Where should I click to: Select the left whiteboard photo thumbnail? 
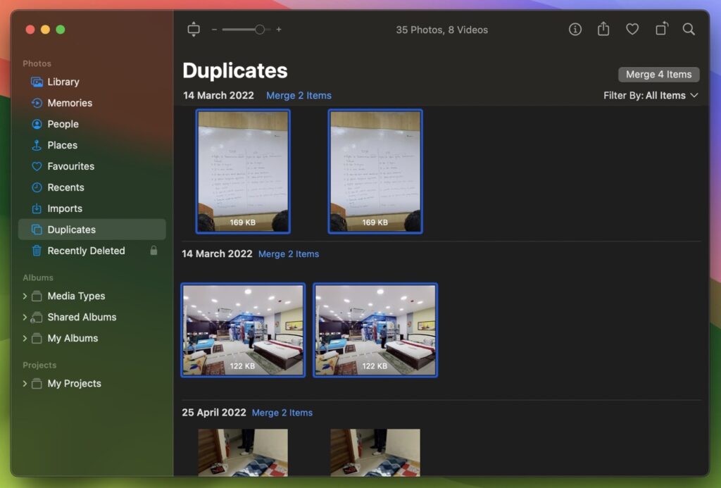[243, 172]
